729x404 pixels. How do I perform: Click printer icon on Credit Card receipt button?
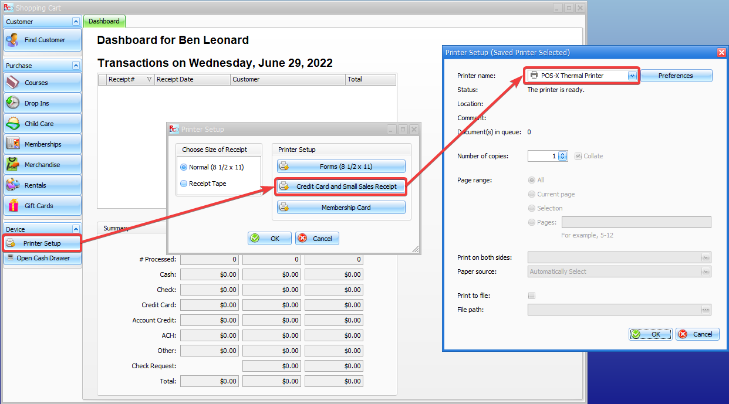[283, 186]
